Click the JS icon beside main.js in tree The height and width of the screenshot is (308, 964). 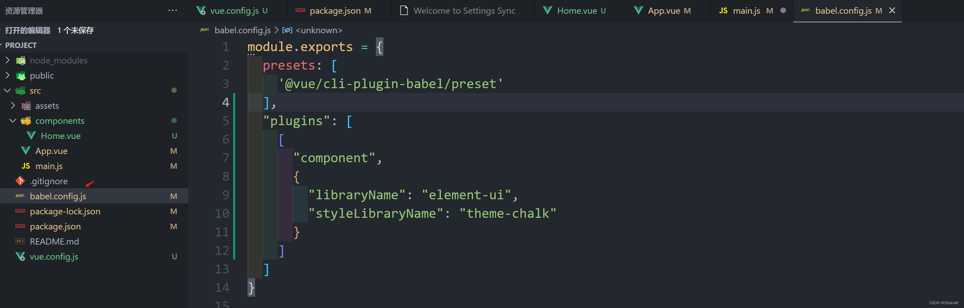tap(26, 166)
